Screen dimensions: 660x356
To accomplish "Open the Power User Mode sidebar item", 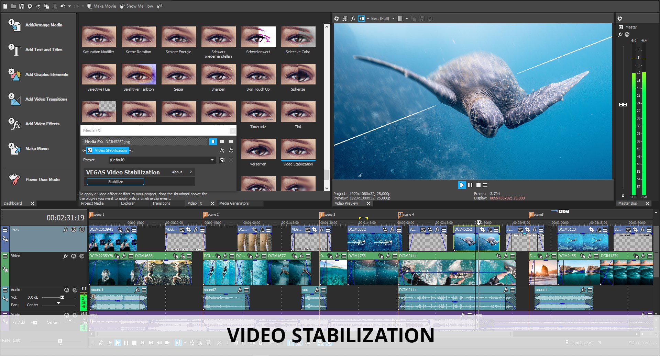I will (x=43, y=179).
